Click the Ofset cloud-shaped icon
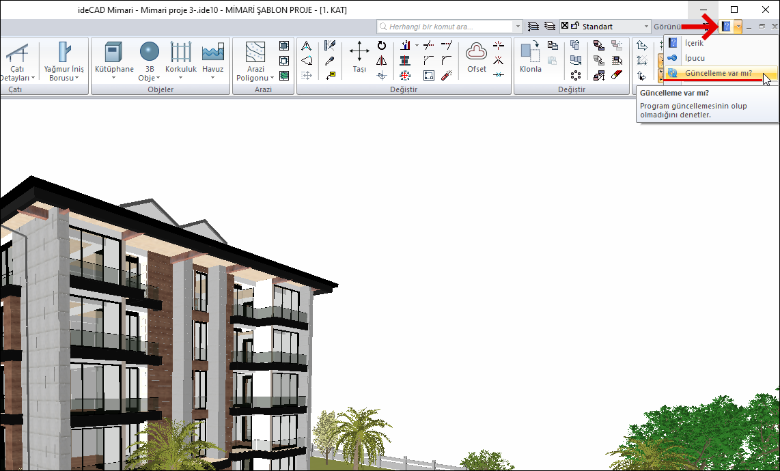Viewport: 780px width, 471px height. point(476,52)
